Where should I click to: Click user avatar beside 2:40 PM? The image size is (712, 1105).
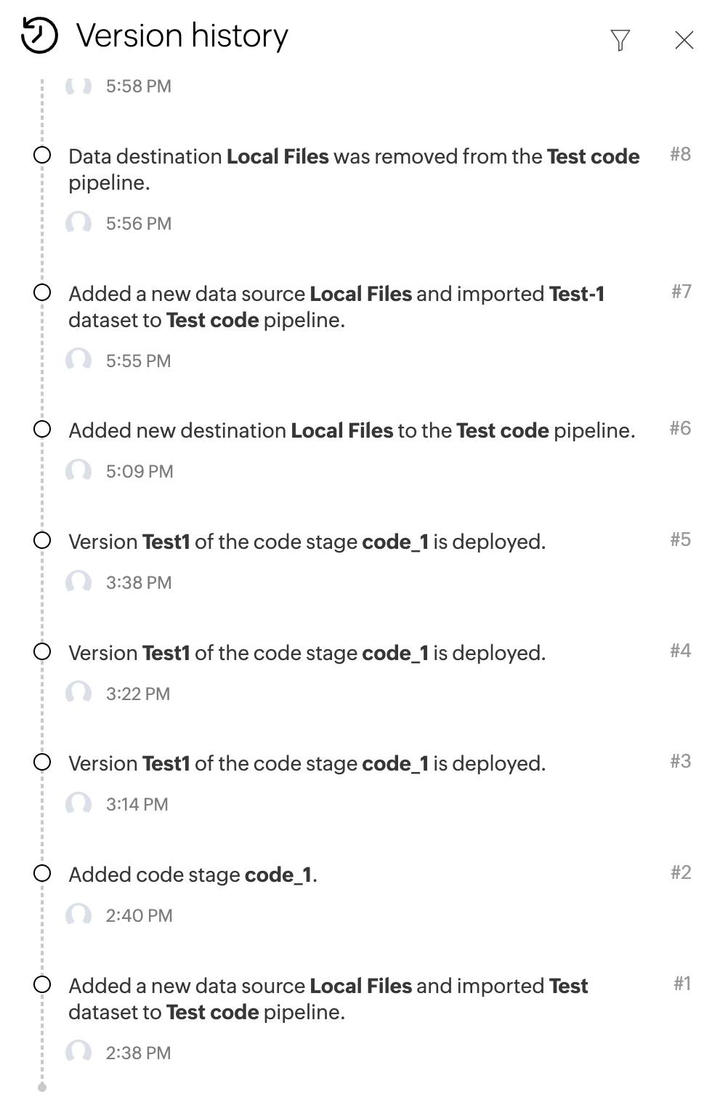click(78, 915)
